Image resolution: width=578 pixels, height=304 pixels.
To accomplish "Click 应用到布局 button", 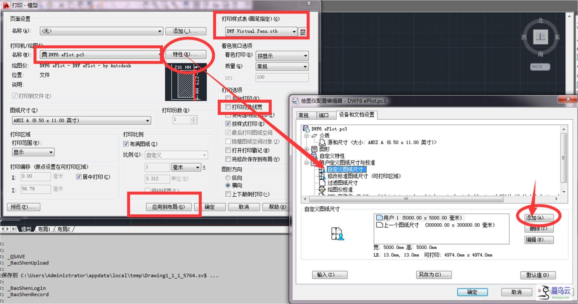I will pos(168,207).
